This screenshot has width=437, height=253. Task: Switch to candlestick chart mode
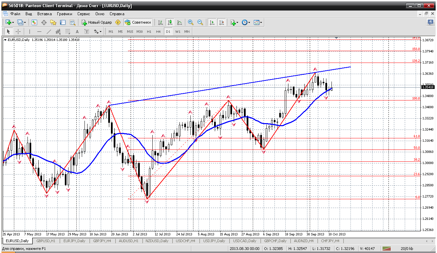click(x=170, y=22)
